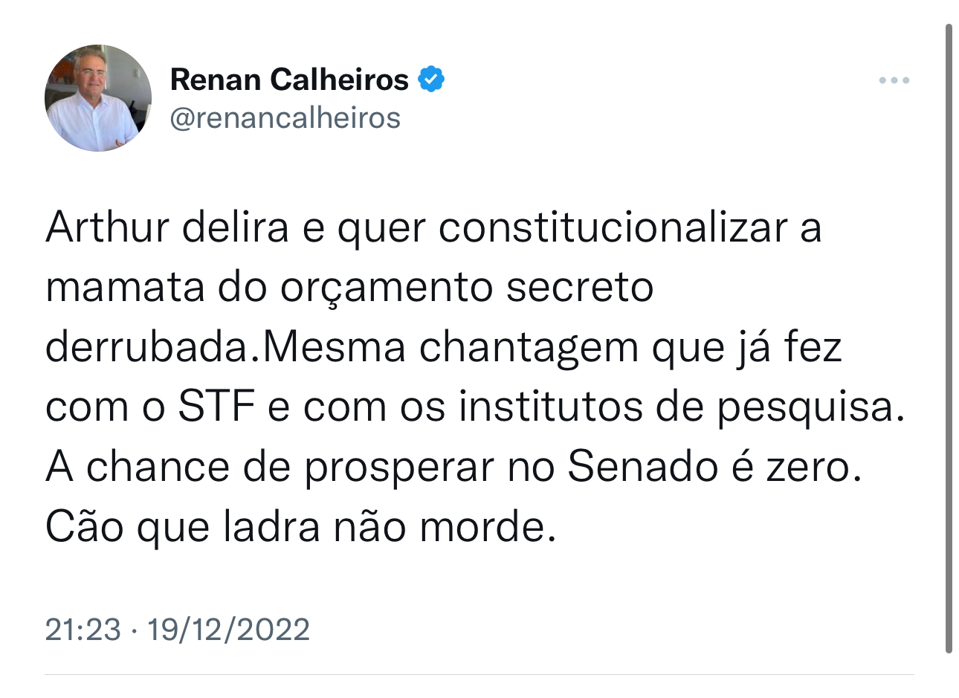Select the 19/12/2022 date stamp
Image resolution: width=959 pixels, height=698 pixels.
228,630
